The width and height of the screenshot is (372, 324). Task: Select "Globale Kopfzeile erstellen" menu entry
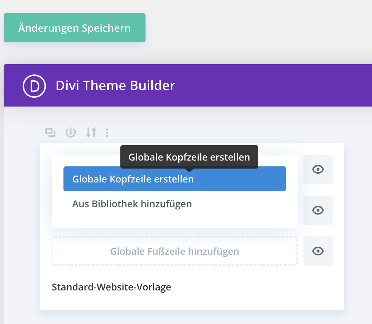(x=174, y=179)
